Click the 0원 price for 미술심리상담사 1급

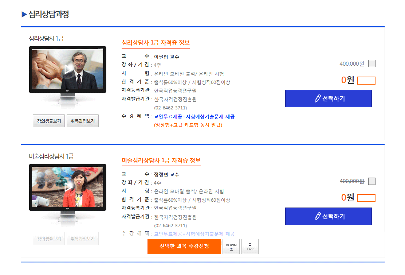click(348, 197)
